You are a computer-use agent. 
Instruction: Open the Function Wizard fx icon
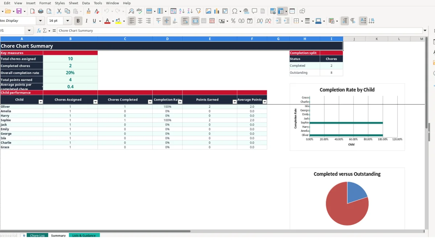point(39,30)
